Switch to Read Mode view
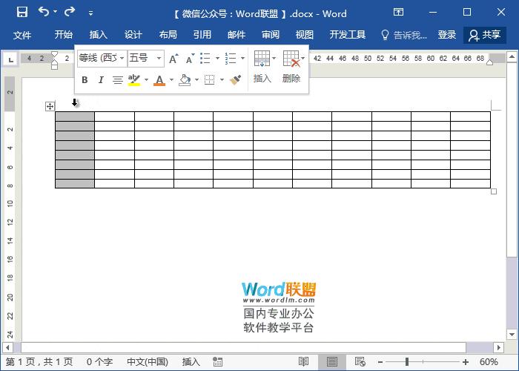 [303, 362]
